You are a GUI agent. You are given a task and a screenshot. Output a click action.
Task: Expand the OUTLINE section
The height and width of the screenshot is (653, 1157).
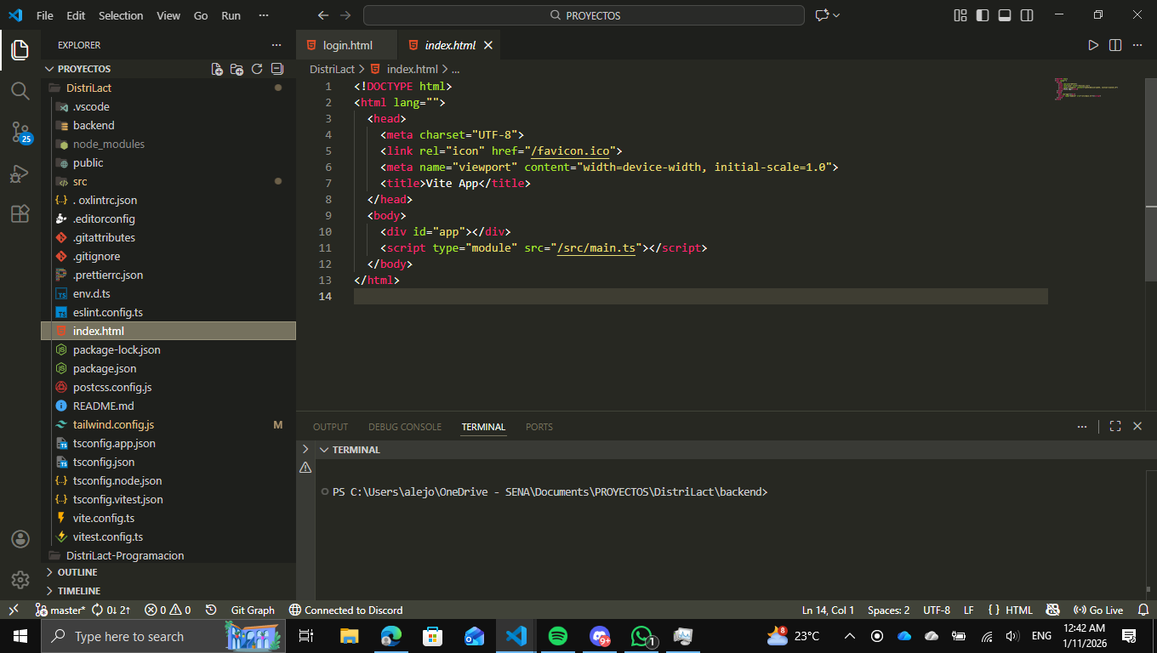(x=77, y=572)
